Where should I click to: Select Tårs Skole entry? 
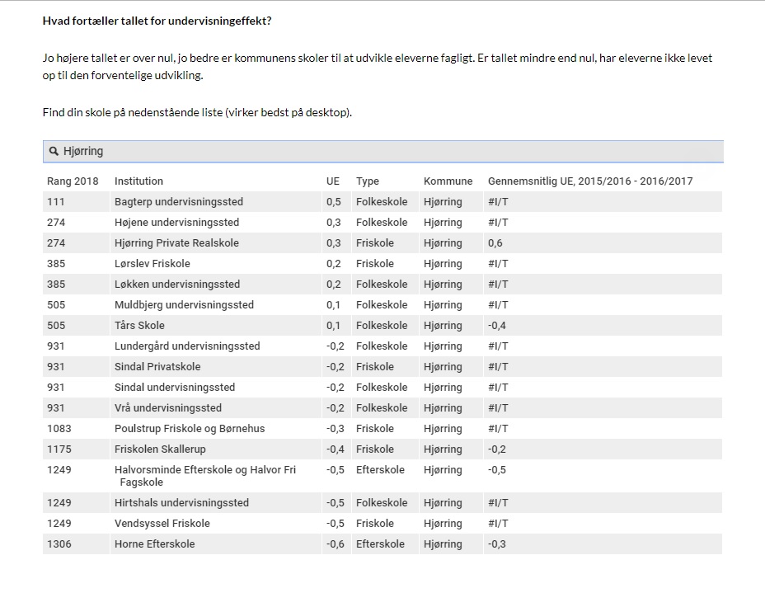click(x=139, y=326)
